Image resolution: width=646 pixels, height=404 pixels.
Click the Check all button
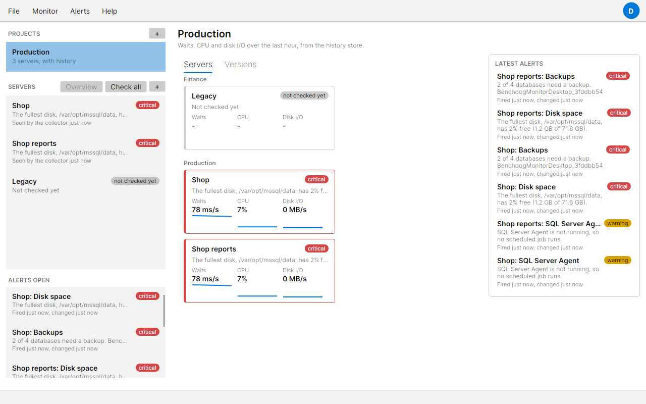point(126,86)
